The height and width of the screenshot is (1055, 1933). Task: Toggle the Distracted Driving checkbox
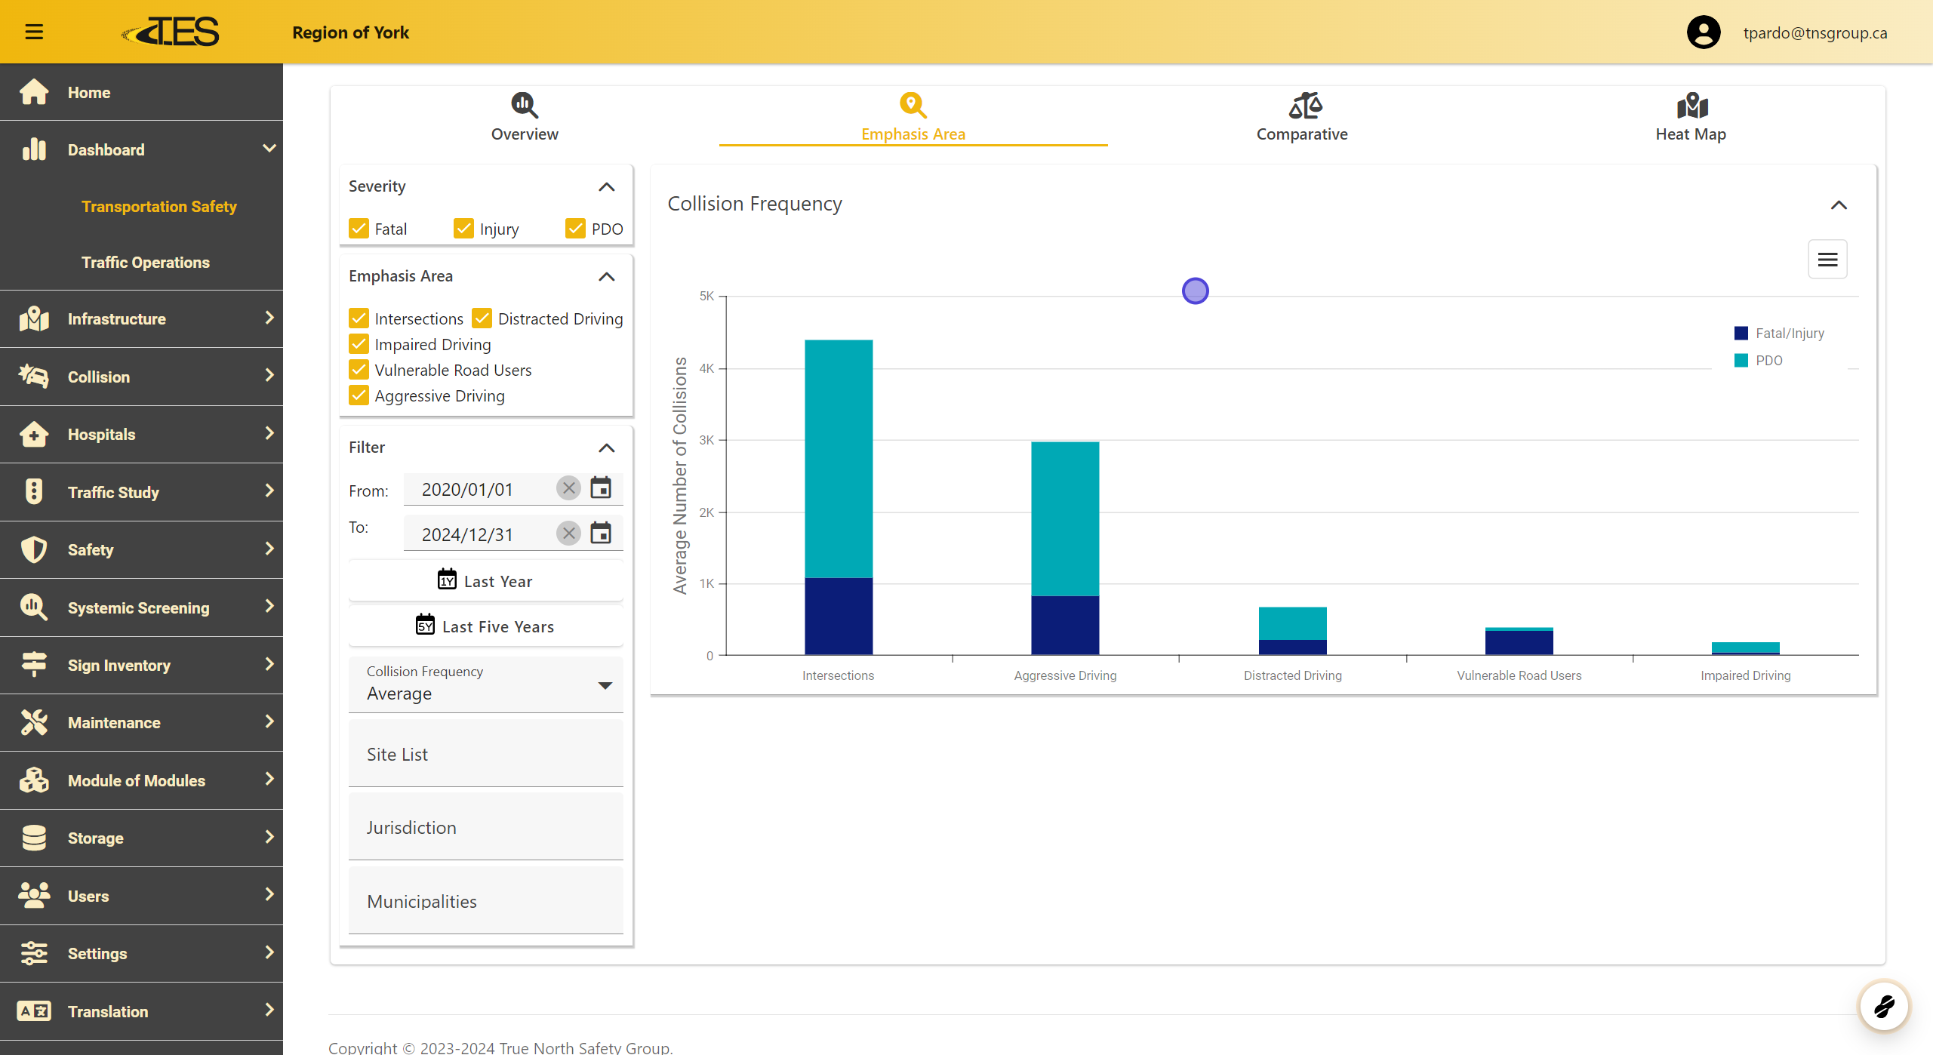coord(482,318)
